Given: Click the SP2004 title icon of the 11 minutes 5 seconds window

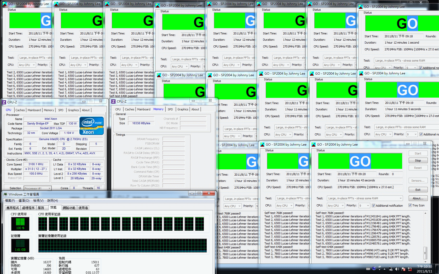Looking at the screenshot, I should (x=361, y=73).
